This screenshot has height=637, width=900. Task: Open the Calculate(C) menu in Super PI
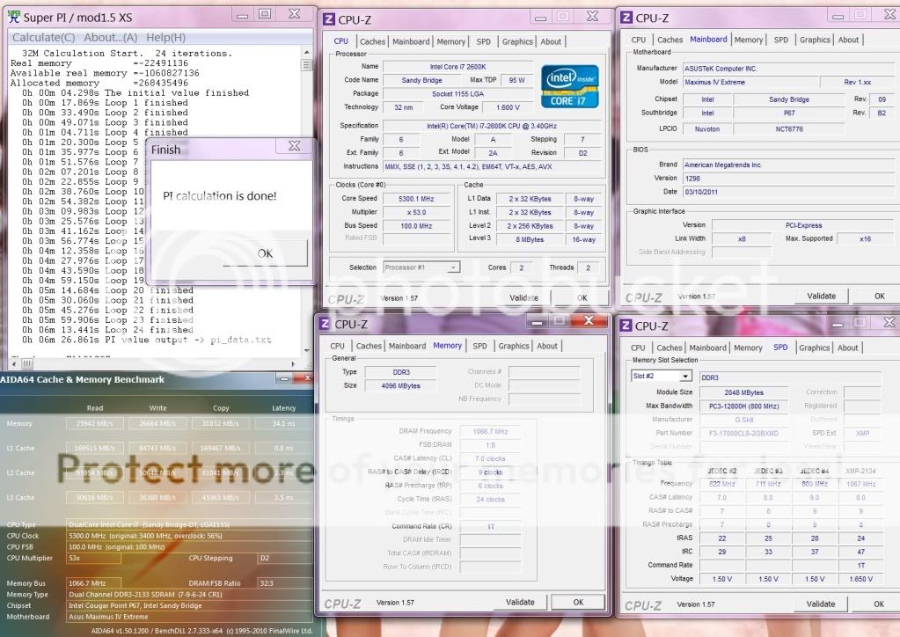click(44, 37)
